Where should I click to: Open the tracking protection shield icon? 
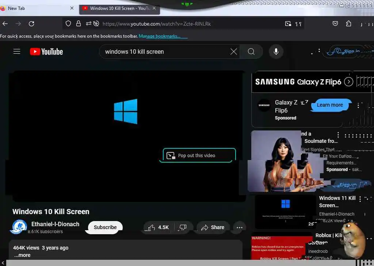68,24
